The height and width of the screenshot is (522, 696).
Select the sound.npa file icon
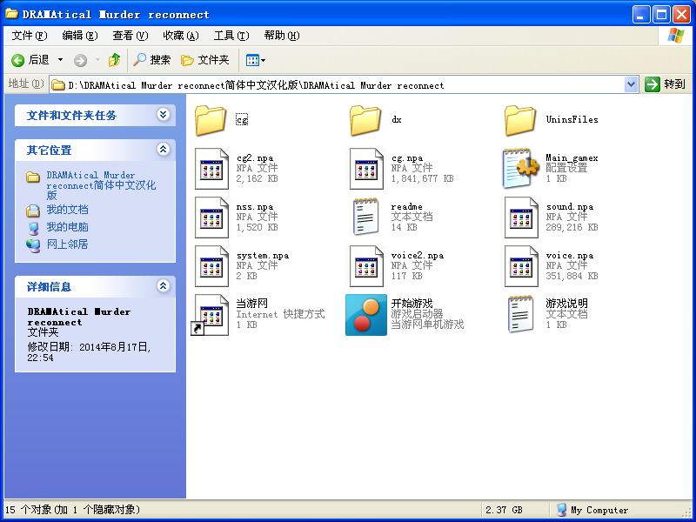point(521,217)
